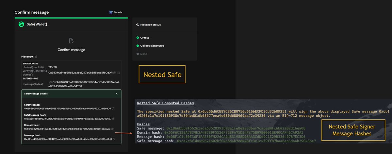Click terminal Message hash 0xD8F1C1450

point(236,137)
